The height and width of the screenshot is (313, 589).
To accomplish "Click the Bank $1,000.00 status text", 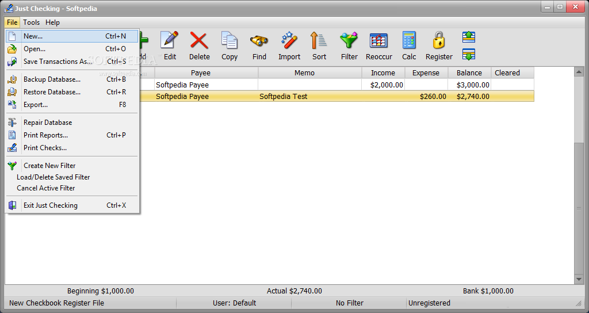I will [x=488, y=291].
